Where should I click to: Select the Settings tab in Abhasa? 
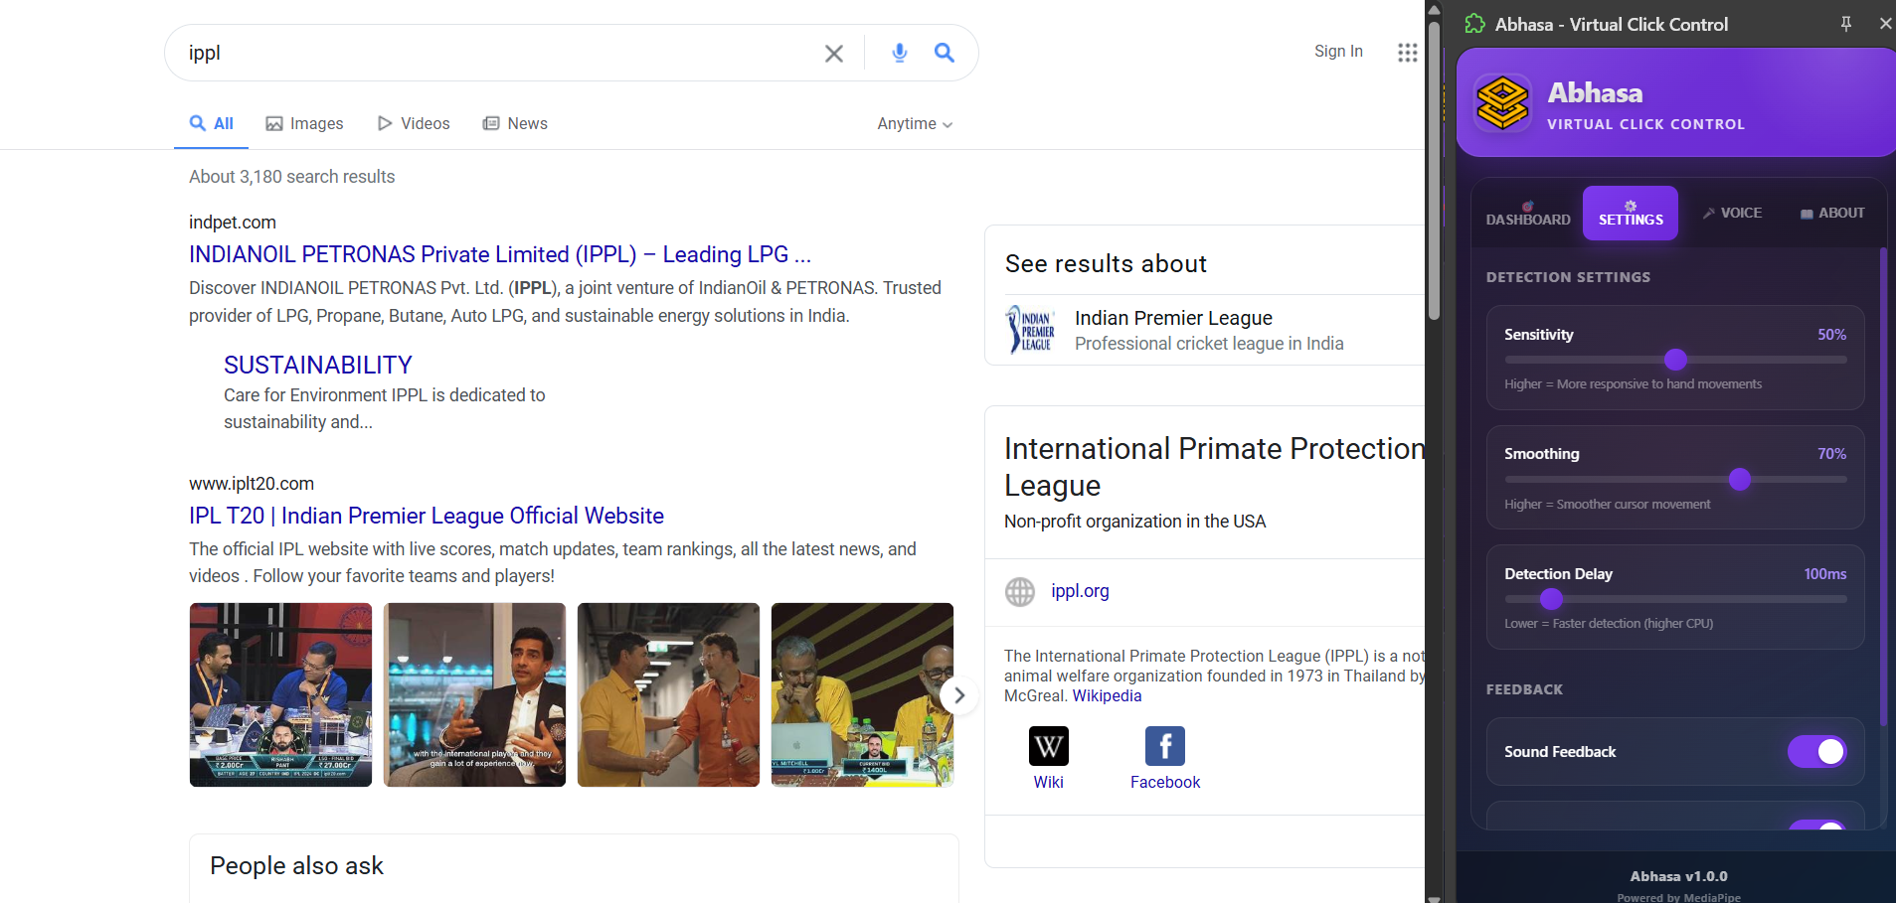[x=1631, y=214]
